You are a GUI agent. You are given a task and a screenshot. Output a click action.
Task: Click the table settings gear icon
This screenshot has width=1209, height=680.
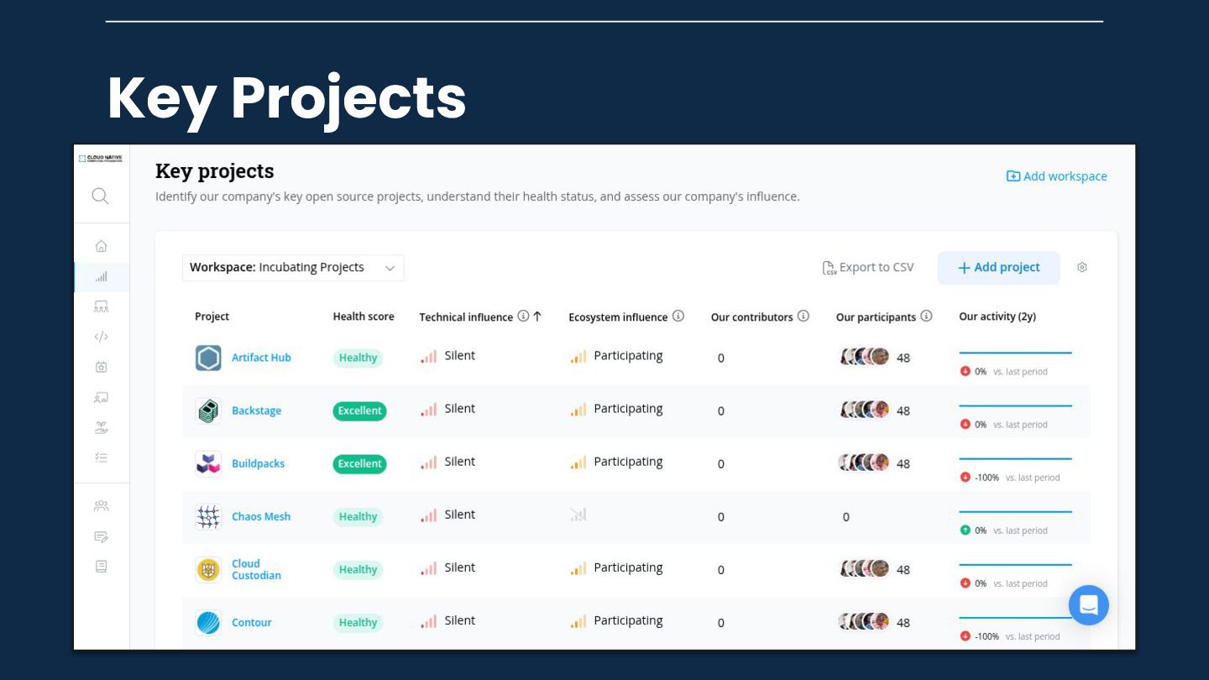point(1082,267)
